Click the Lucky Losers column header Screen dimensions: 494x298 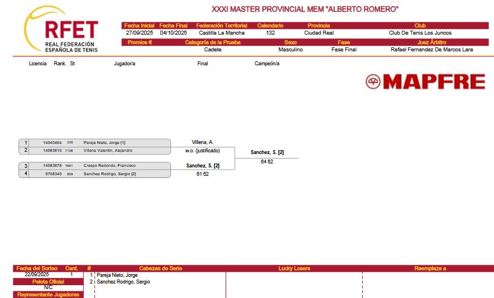pos(294,268)
